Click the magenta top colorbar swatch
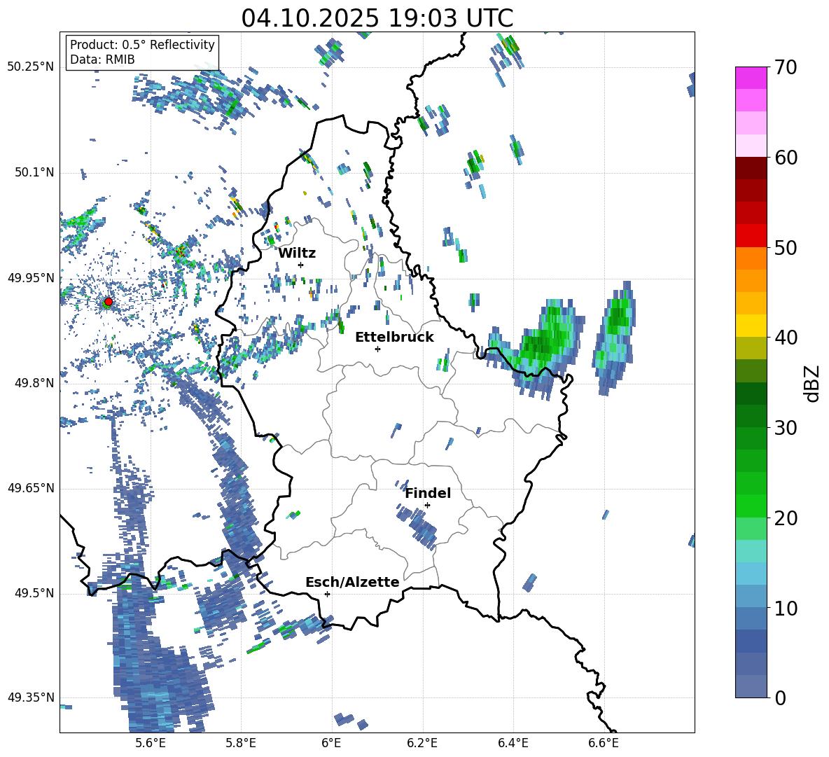Image resolution: width=829 pixels, height=757 pixels. pyautogui.click(x=751, y=78)
